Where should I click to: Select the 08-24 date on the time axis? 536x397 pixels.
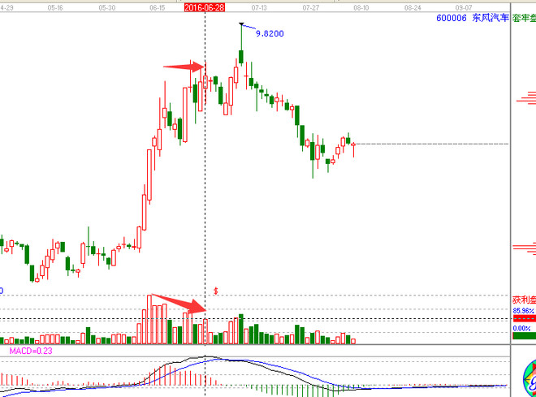(x=413, y=7)
